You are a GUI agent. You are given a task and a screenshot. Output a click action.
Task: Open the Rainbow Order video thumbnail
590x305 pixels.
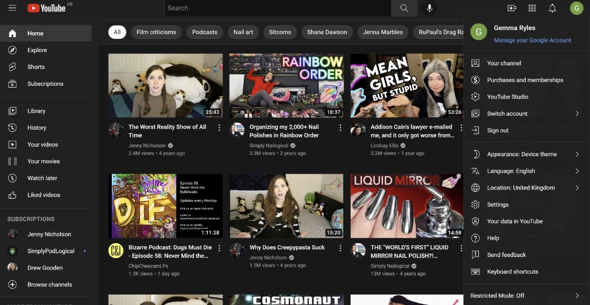pyautogui.click(x=287, y=85)
